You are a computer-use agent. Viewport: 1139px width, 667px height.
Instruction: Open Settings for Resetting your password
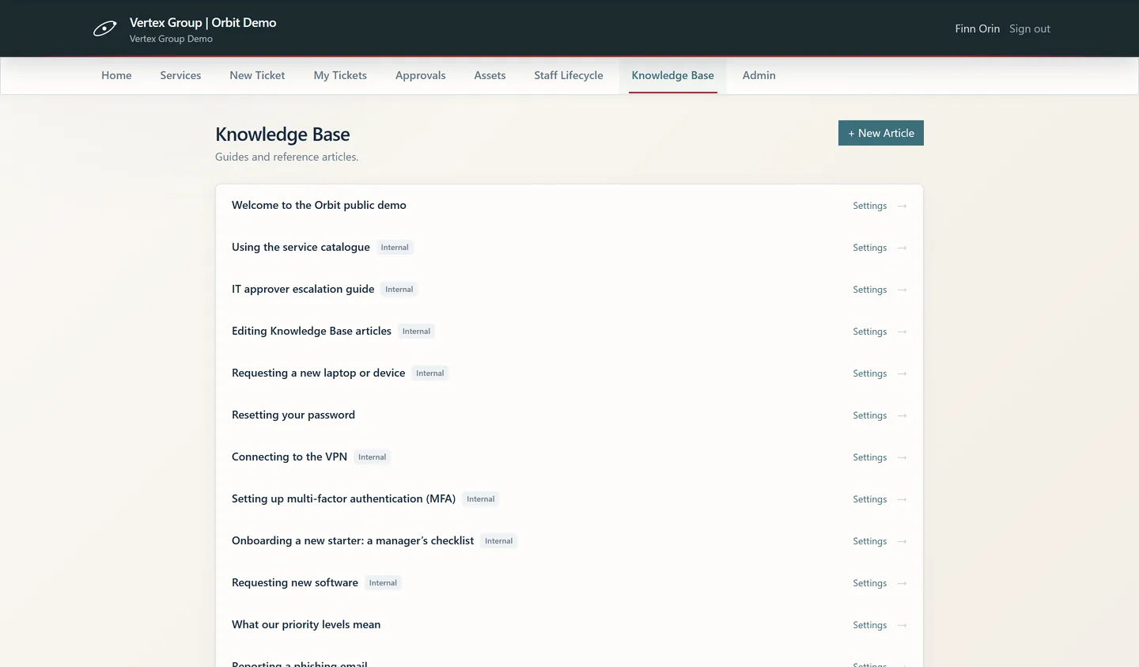coord(869,415)
